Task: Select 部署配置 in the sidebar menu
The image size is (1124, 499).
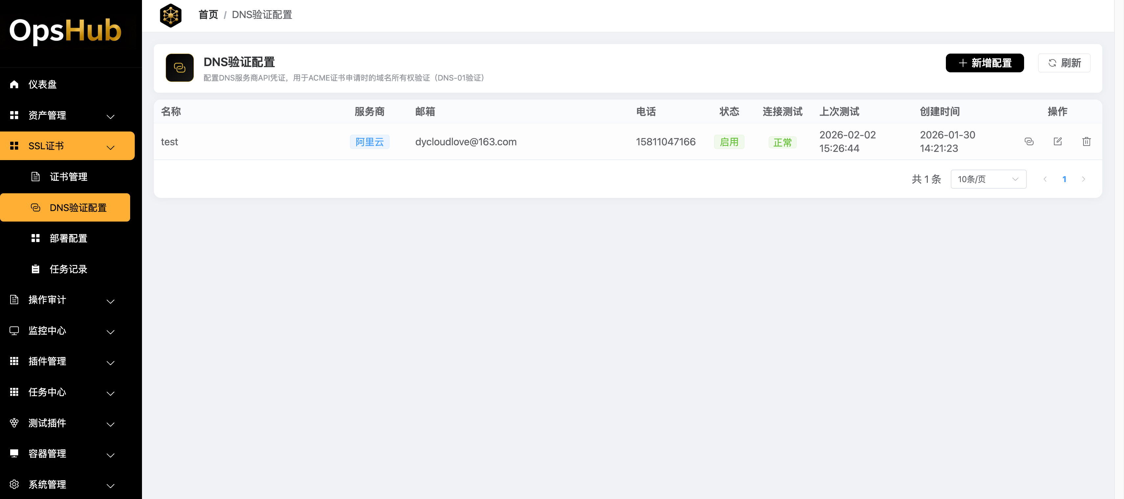Action: click(68, 238)
